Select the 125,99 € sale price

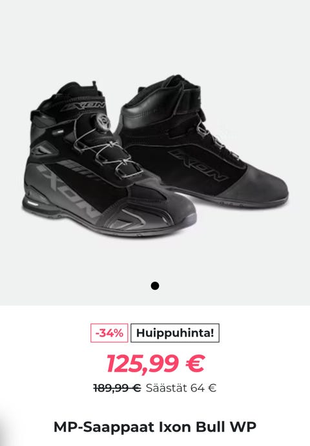[x=156, y=363]
